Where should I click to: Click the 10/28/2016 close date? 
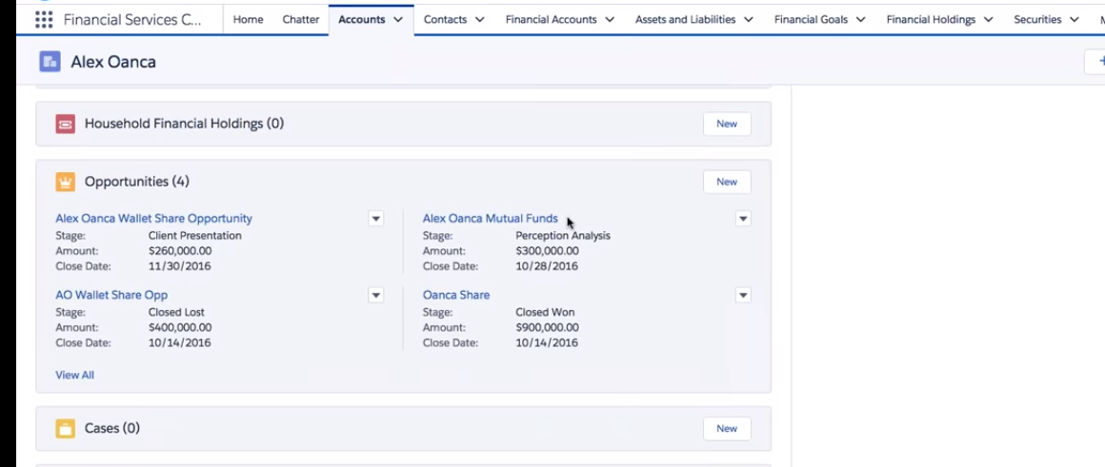coord(547,266)
